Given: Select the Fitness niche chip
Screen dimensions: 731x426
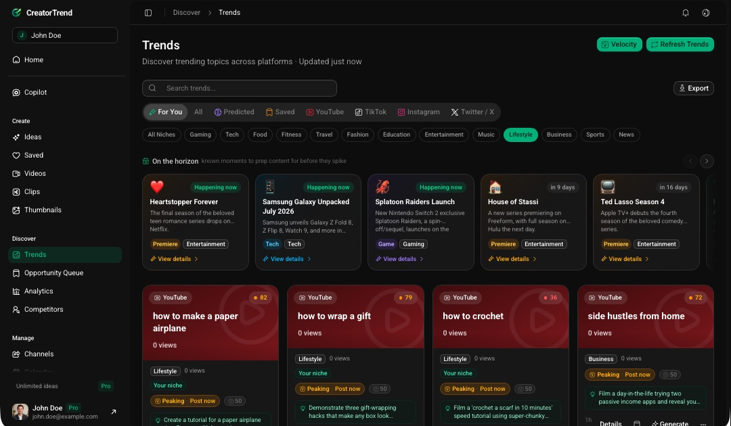Looking at the screenshot, I should click(291, 135).
